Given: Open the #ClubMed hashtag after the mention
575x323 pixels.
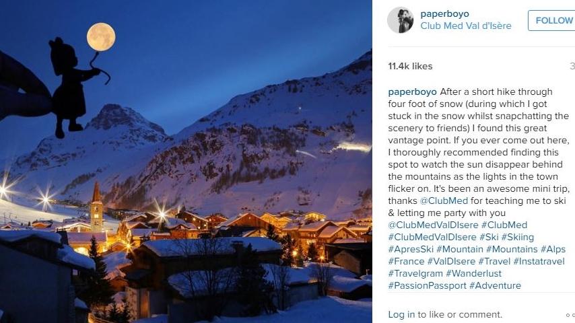Looking at the screenshot, I should [x=504, y=225].
